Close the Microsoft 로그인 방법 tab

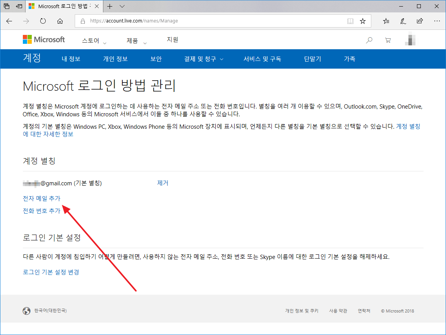click(97, 6)
